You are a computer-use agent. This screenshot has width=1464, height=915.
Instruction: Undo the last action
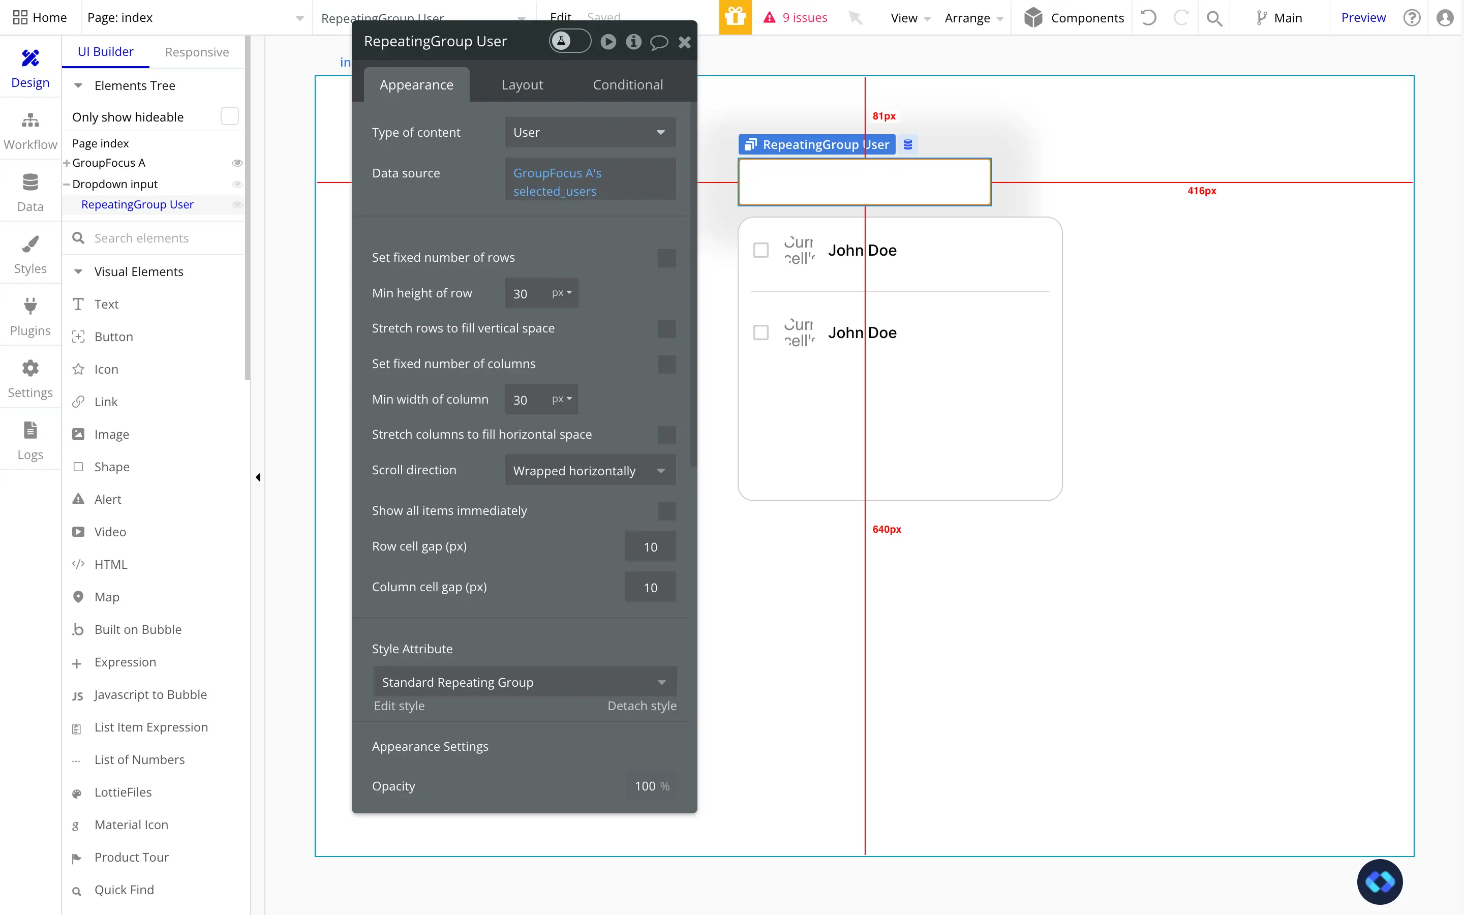tap(1148, 18)
